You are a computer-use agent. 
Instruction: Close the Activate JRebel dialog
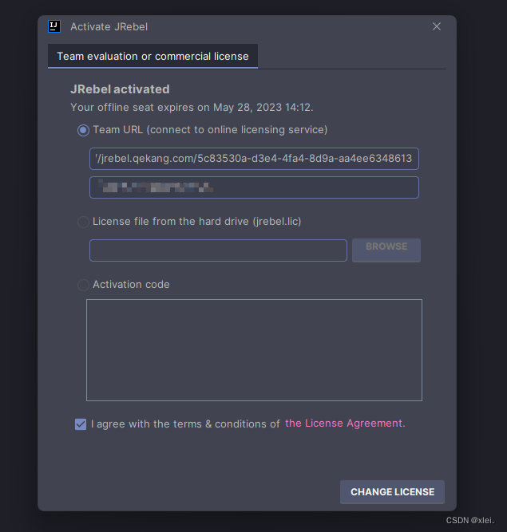pos(437,26)
